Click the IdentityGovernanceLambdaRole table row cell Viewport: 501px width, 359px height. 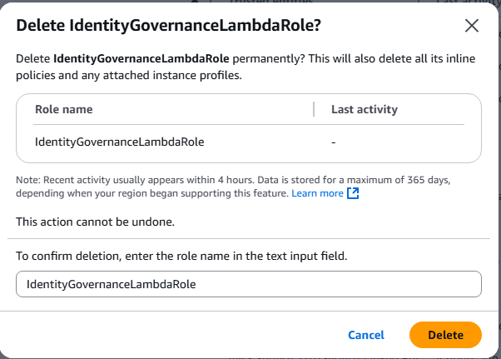[x=120, y=142]
